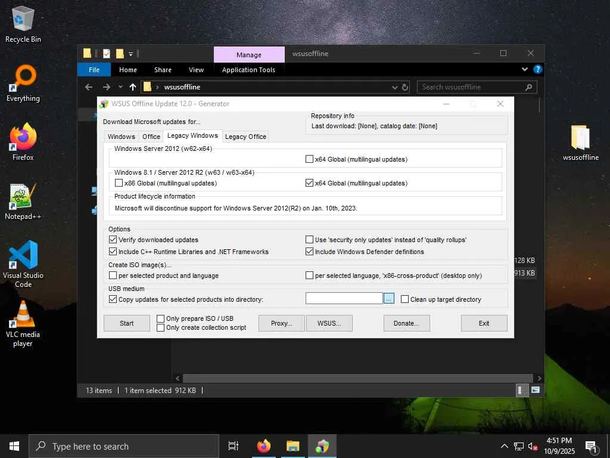610x458 pixels.
Task: Click the Start button in WSUS generator
Action: pos(127,323)
